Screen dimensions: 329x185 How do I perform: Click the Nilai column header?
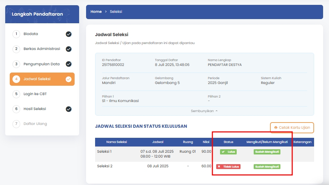pyautogui.click(x=206, y=142)
